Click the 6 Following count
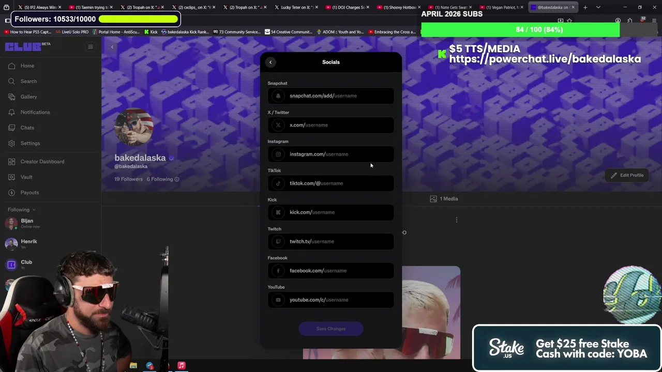 click(x=160, y=179)
